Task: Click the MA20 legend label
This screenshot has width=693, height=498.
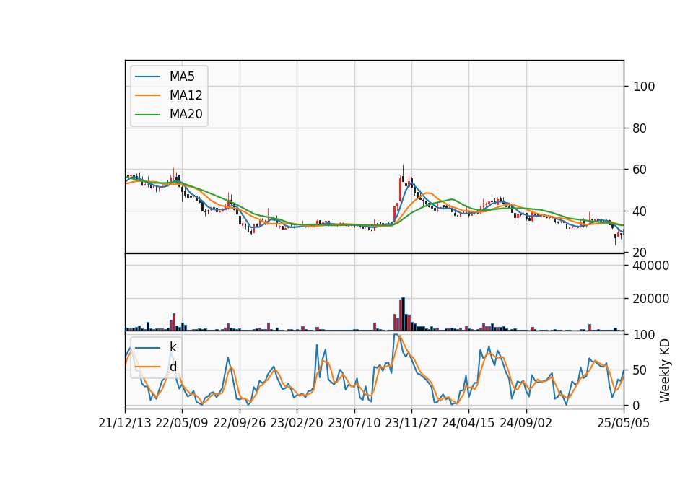Action: 186,114
